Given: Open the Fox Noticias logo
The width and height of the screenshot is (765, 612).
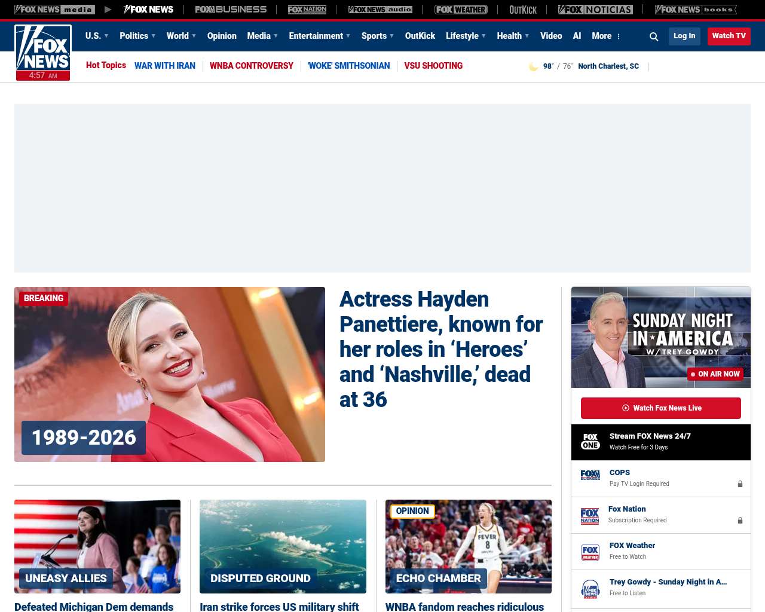Looking at the screenshot, I should click(595, 10).
